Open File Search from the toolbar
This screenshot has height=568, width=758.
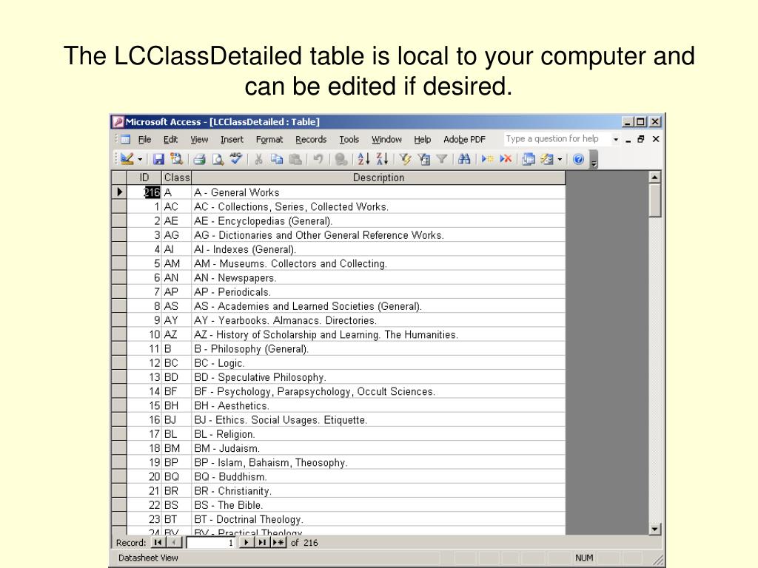176,159
